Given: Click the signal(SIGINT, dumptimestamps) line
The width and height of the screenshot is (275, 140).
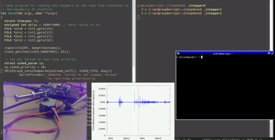Looking at the screenshot, I should click(32, 48).
